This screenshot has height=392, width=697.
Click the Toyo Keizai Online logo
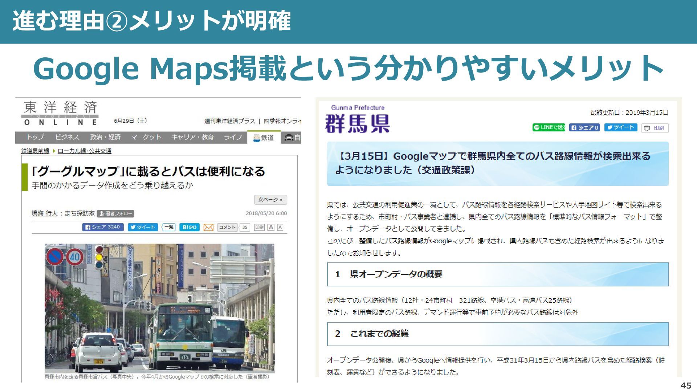pyautogui.click(x=60, y=113)
